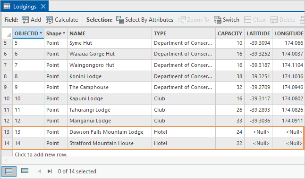Select the NAME column header

click(110, 33)
